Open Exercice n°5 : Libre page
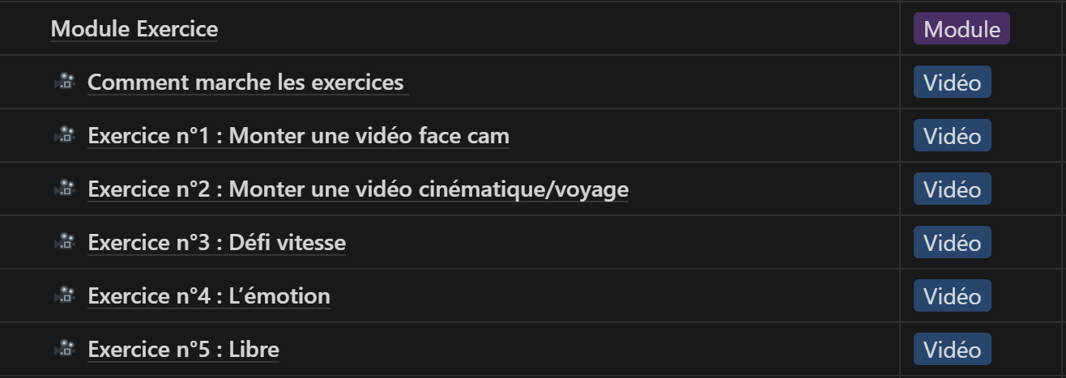Screen dimensions: 1066x378 [183, 350]
